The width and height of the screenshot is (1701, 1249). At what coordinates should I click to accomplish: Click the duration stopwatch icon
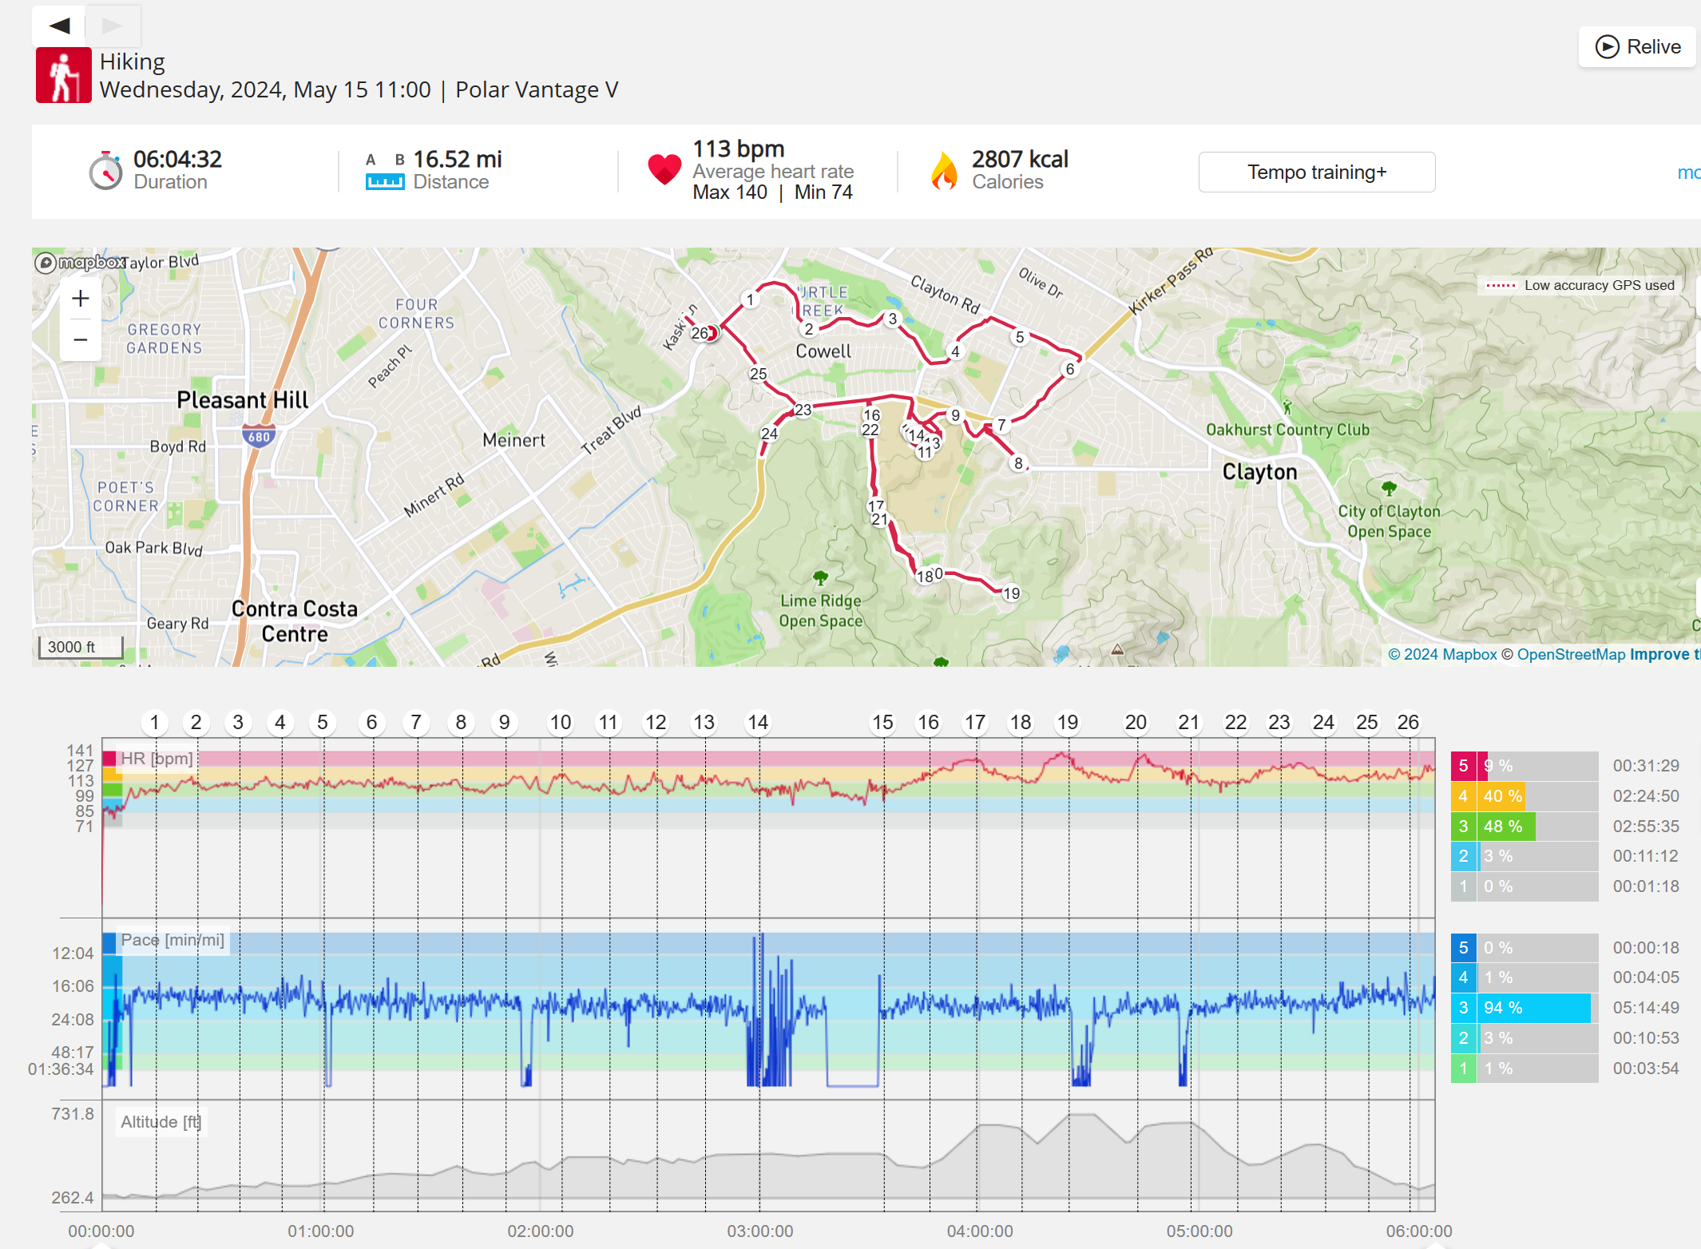[105, 170]
